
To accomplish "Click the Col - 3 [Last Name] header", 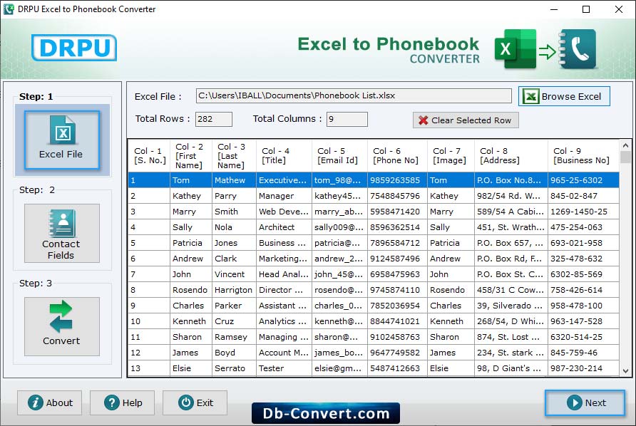I will (234, 155).
